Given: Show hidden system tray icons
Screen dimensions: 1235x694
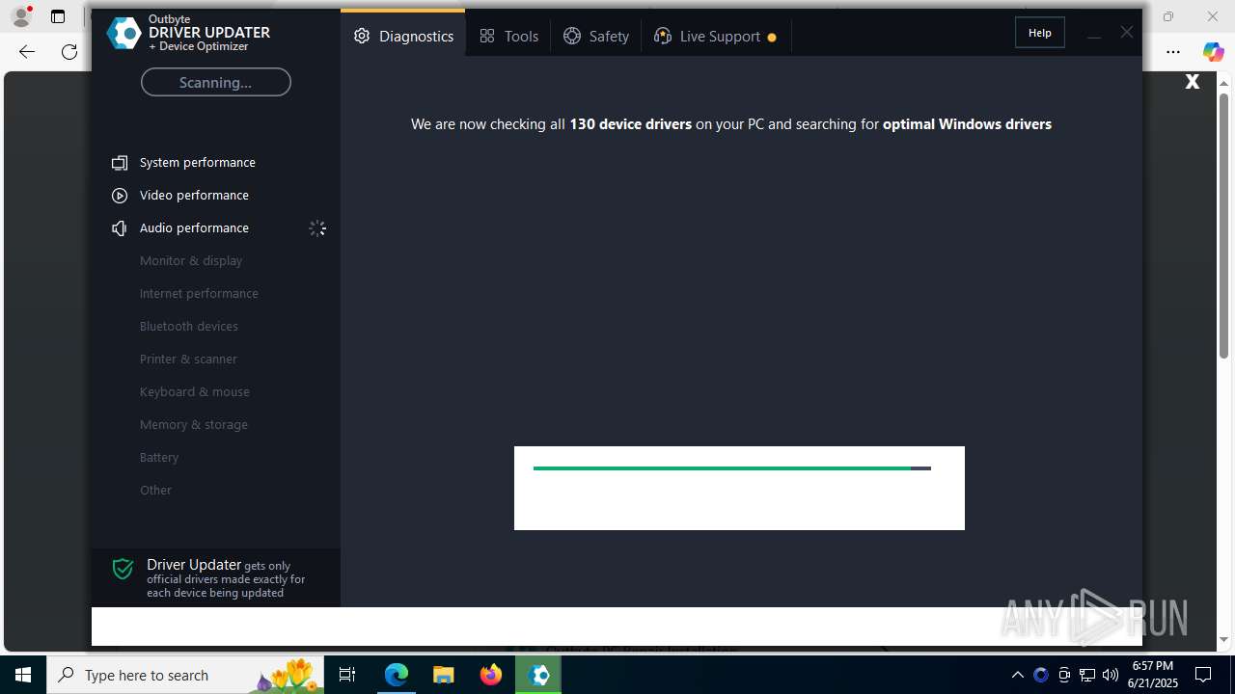Looking at the screenshot, I should (x=1017, y=675).
